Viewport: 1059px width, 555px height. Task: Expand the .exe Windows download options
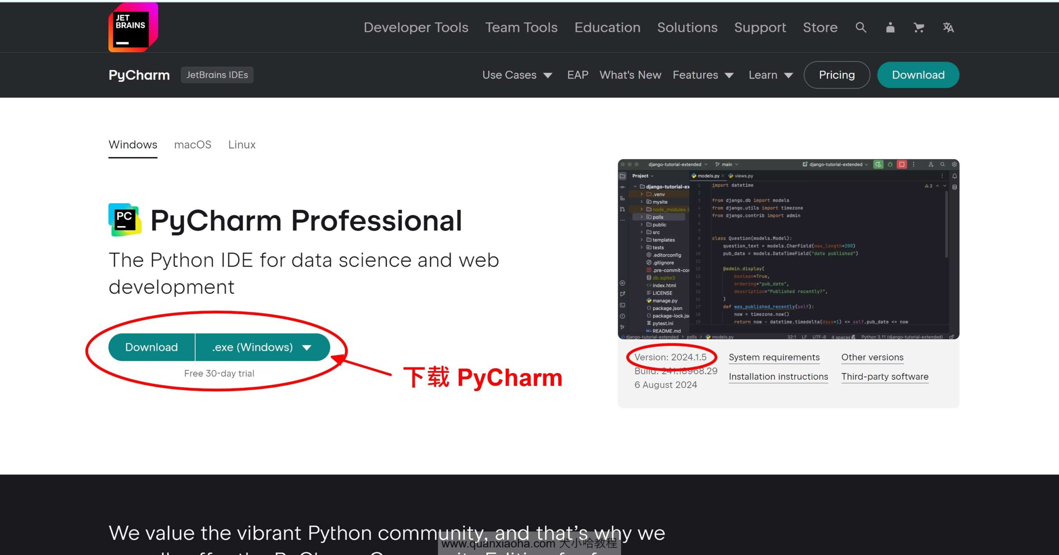(x=307, y=346)
